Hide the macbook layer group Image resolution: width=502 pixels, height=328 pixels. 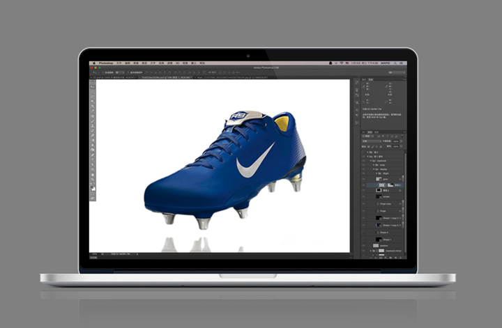click(363, 161)
